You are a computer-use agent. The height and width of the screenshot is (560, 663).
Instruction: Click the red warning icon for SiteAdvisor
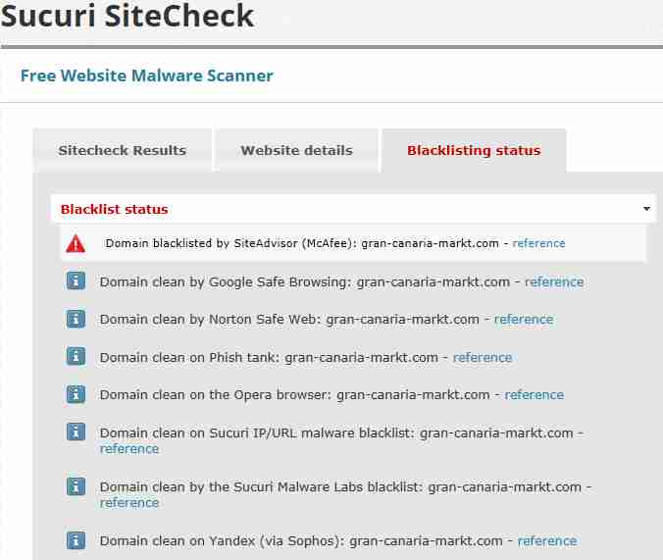(x=76, y=243)
